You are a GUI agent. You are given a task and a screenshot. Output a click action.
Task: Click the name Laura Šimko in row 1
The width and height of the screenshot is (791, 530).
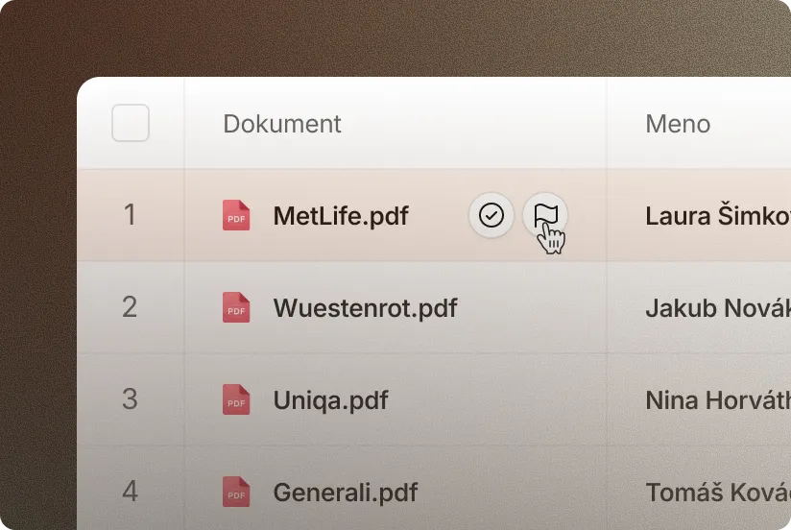coord(718,216)
